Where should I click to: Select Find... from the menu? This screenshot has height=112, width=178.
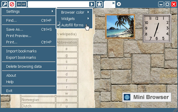pyautogui.click(x=29, y=20)
